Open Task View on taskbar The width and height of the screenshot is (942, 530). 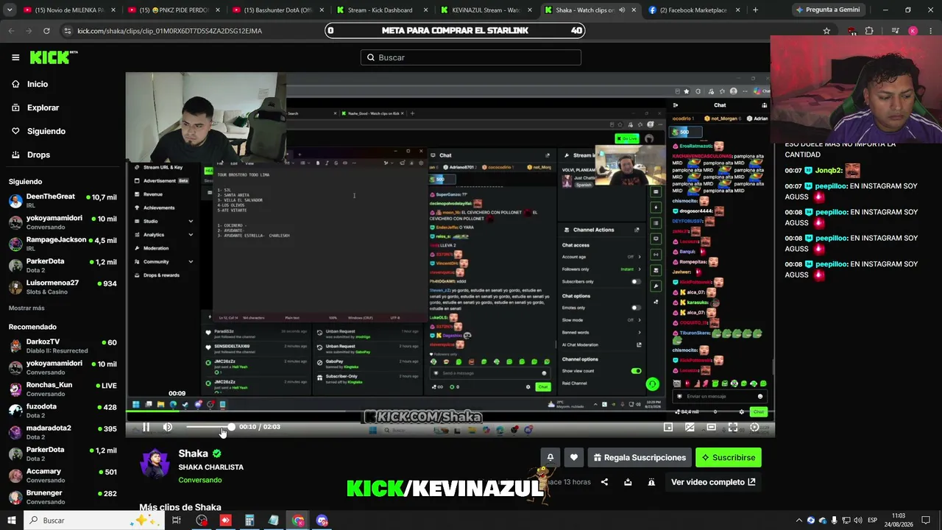click(x=177, y=520)
